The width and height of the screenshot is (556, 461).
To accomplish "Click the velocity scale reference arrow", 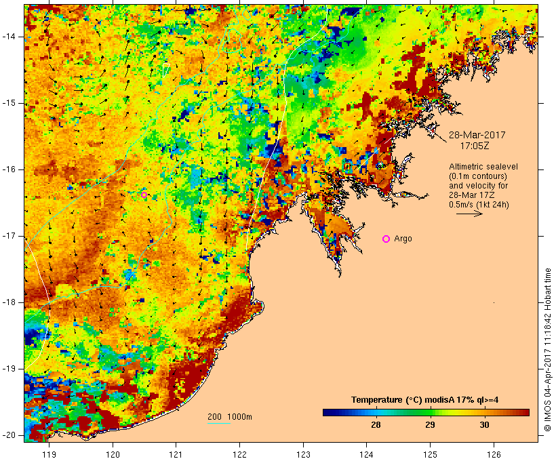I will pyautogui.click(x=469, y=214).
